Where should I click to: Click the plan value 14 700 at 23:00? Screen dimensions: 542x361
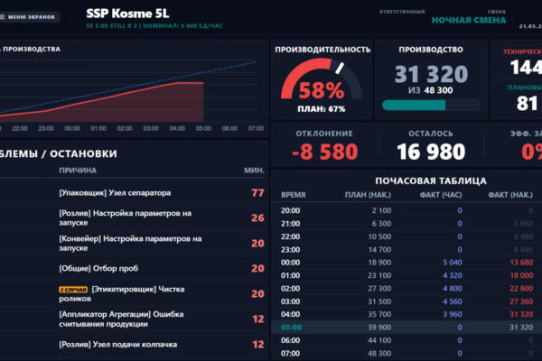coord(379,249)
